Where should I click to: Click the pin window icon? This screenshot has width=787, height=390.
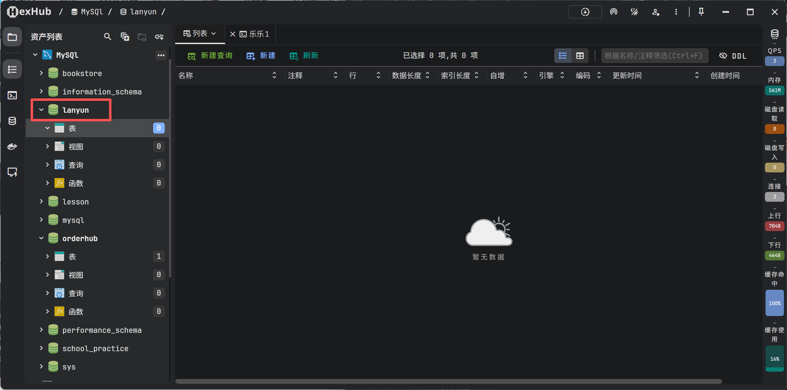(701, 12)
